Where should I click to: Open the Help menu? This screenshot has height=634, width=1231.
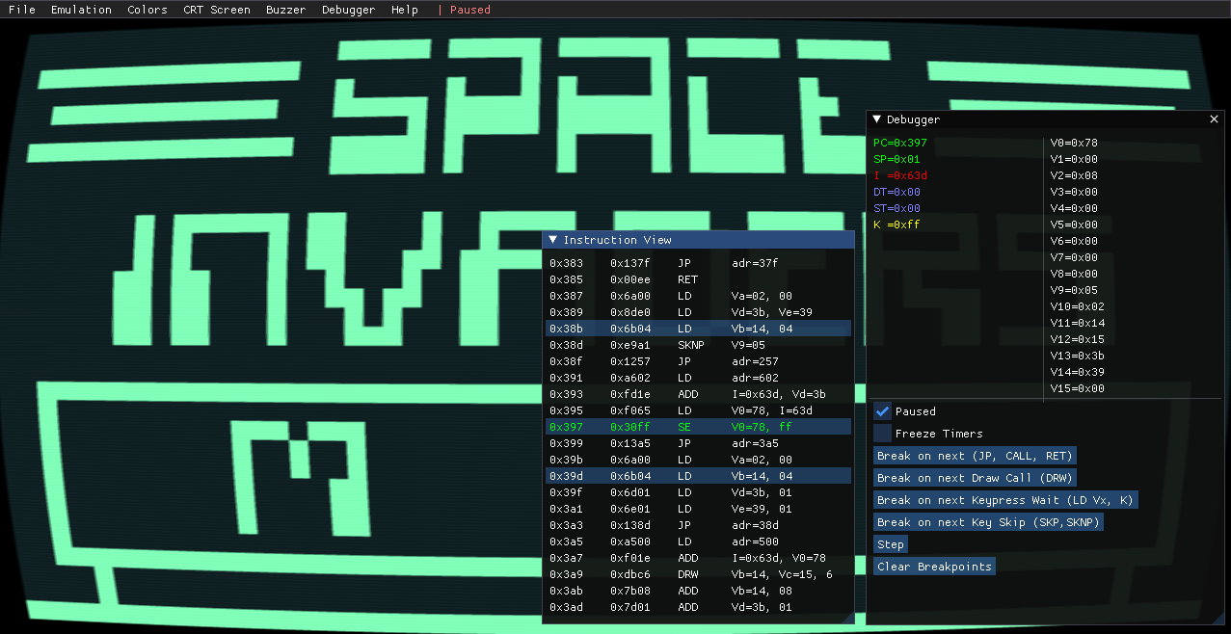pyautogui.click(x=404, y=10)
